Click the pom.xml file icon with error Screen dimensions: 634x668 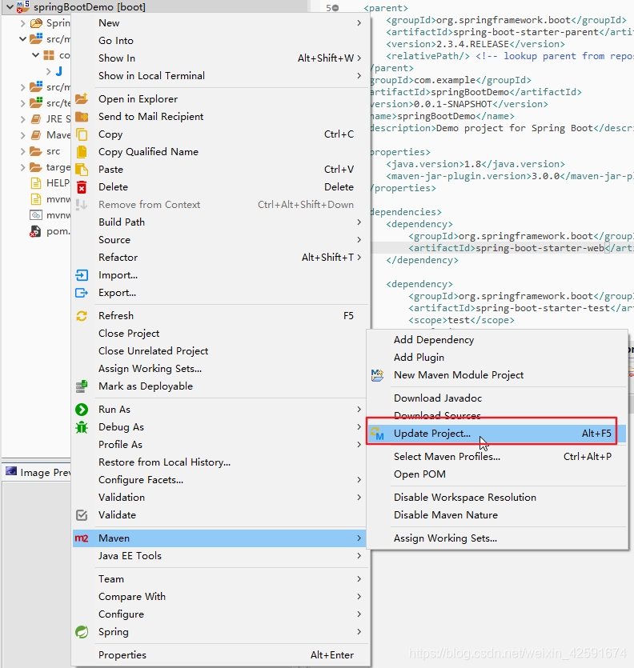(35, 231)
